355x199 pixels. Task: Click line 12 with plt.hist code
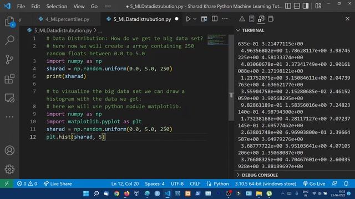(76, 137)
